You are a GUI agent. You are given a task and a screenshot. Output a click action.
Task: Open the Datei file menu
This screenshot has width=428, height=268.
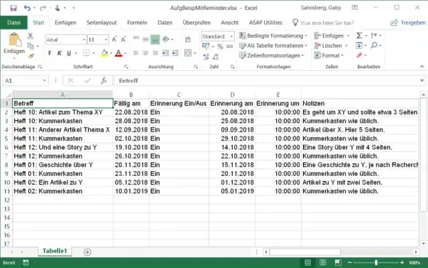tap(13, 22)
